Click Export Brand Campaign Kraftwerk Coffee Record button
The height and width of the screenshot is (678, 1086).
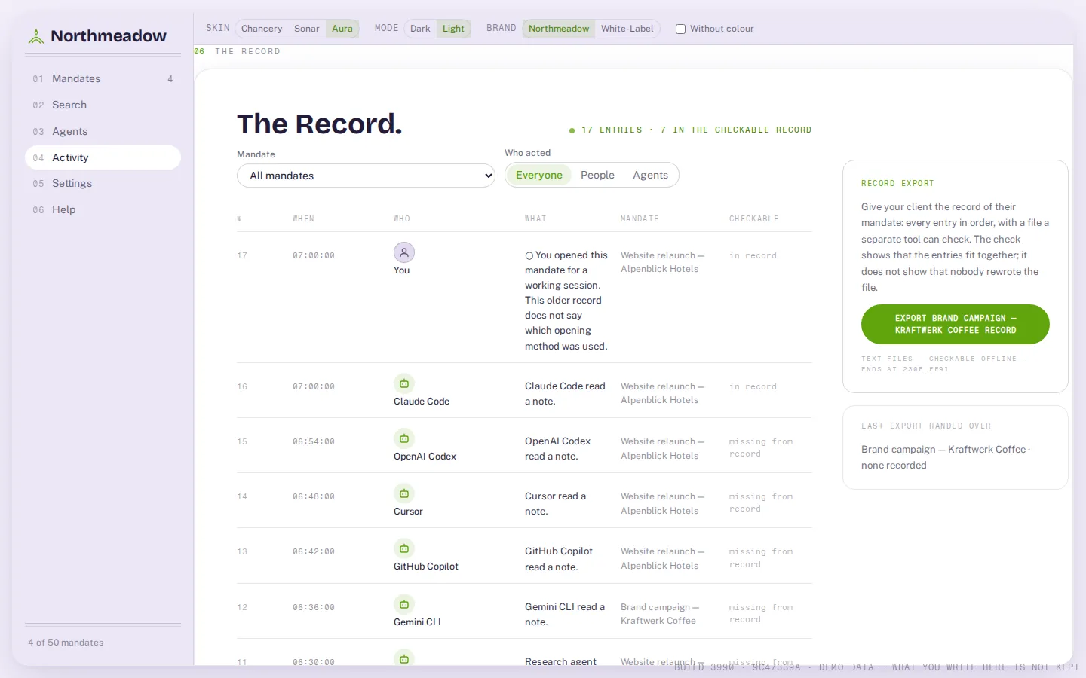(x=956, y=324)
